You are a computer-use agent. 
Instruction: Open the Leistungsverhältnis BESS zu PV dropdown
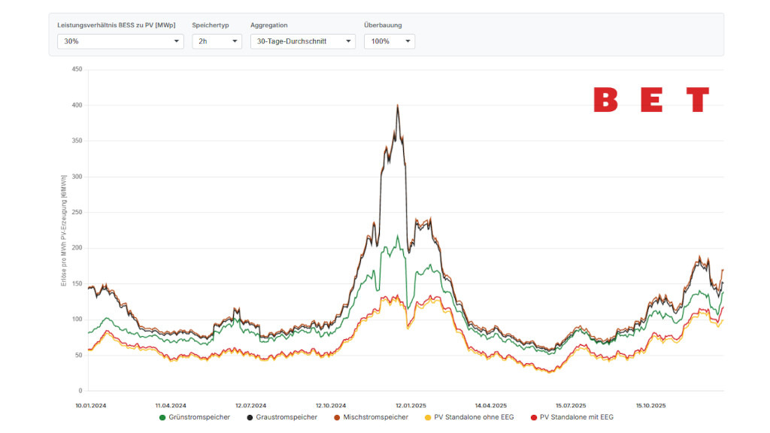pos(120,41)
